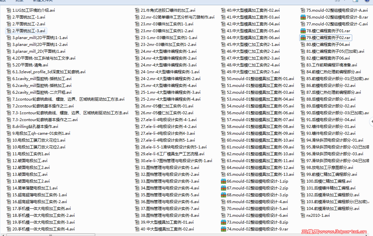
Task: Click file name 61.mould-01整组模具加工案例-09.avi
Action: click(x=260, y=147)
